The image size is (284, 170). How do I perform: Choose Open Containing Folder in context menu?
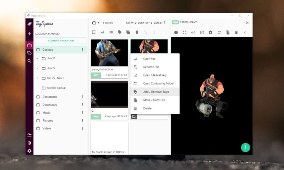click(x=156, y=83)
